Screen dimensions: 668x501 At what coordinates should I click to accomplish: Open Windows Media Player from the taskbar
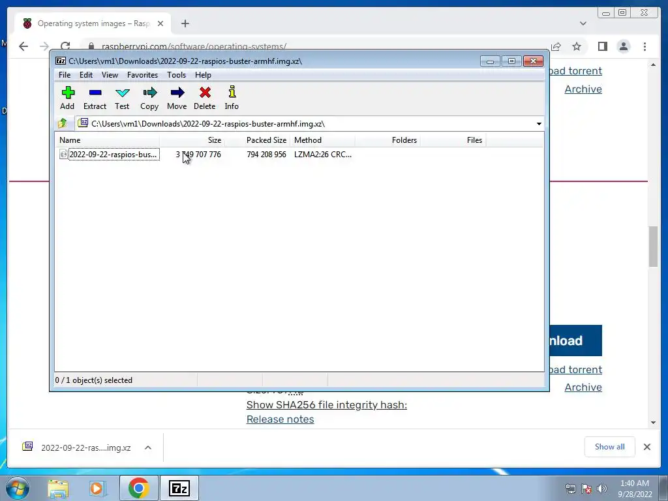pos(98,489)
